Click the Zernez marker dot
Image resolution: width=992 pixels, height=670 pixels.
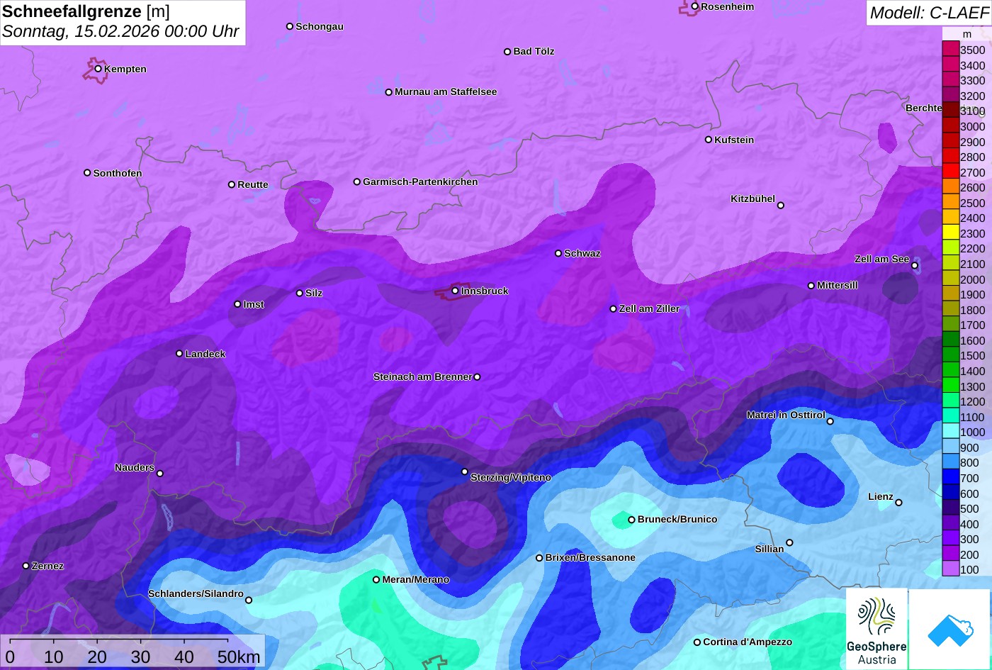[x=26, y=566]
